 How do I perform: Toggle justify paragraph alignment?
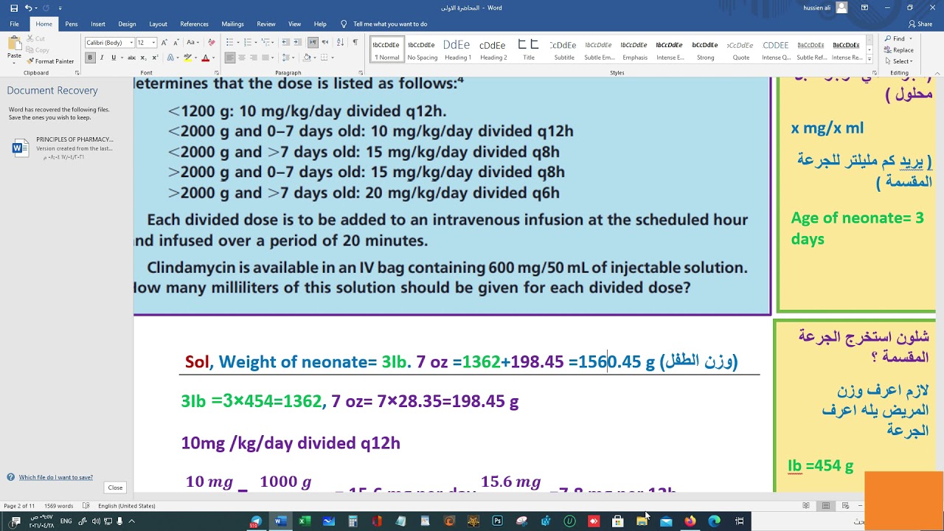265,58
